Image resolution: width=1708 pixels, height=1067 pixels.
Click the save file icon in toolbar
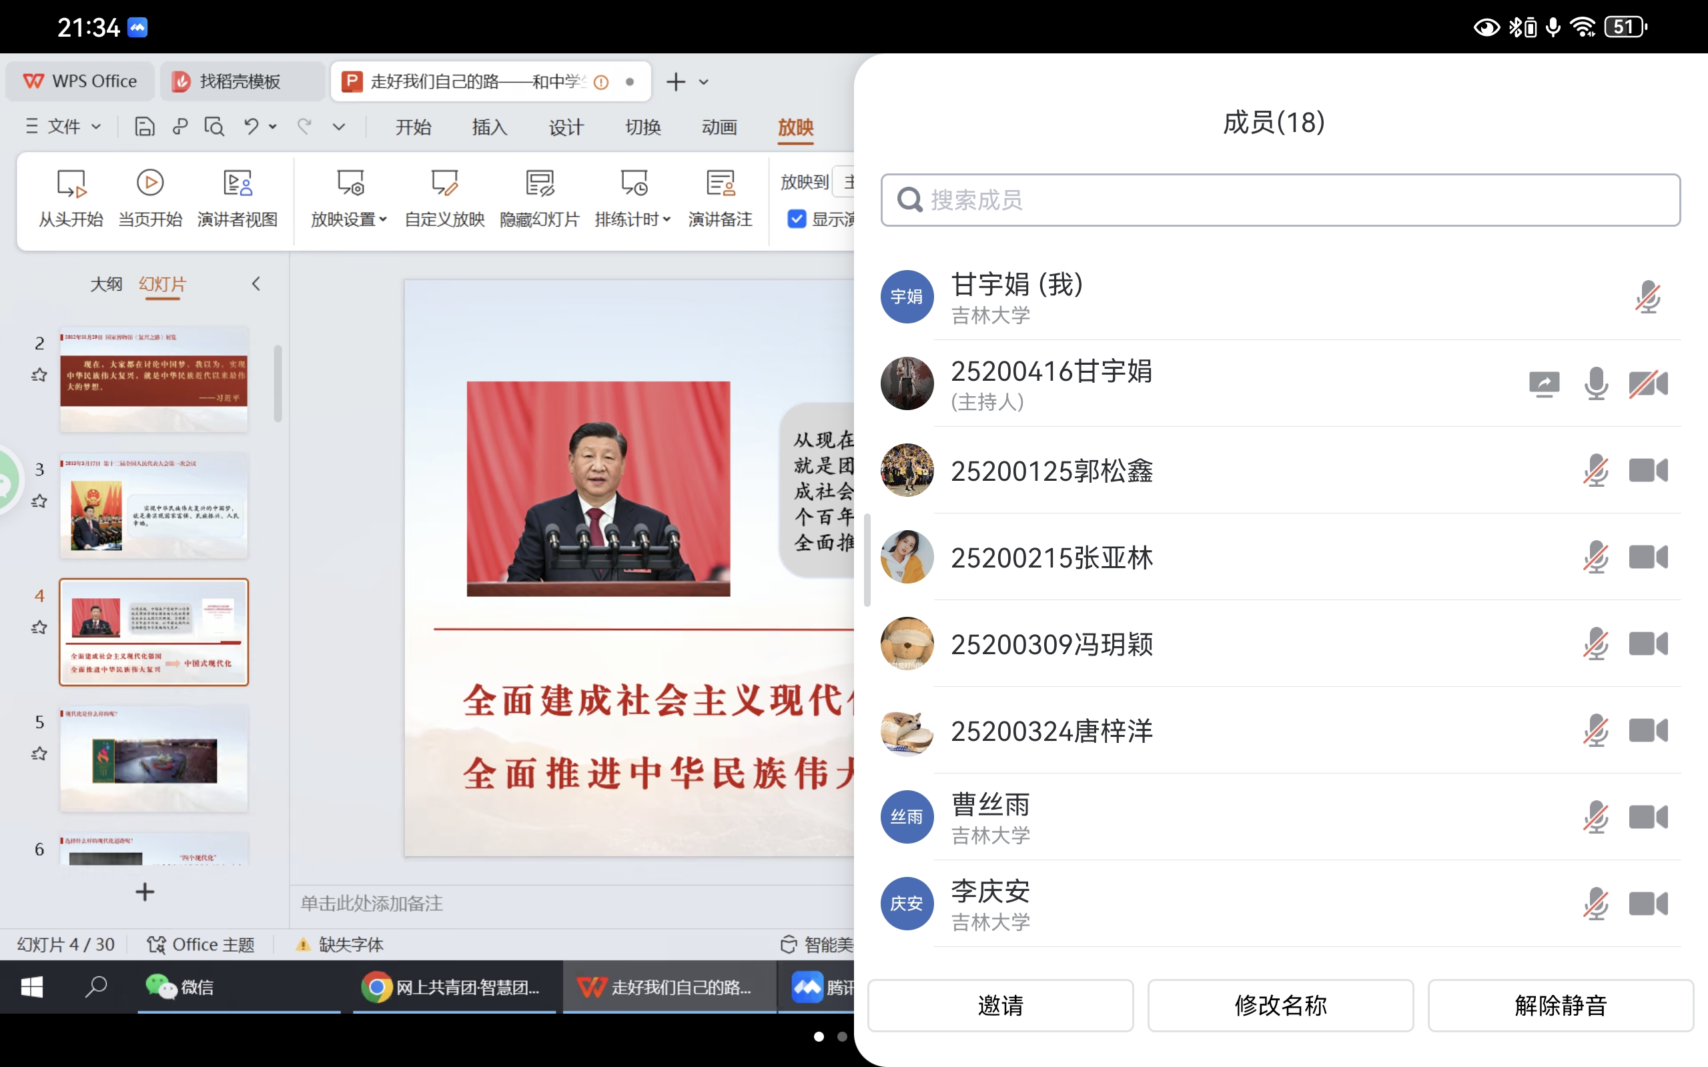tap(144, 126)
